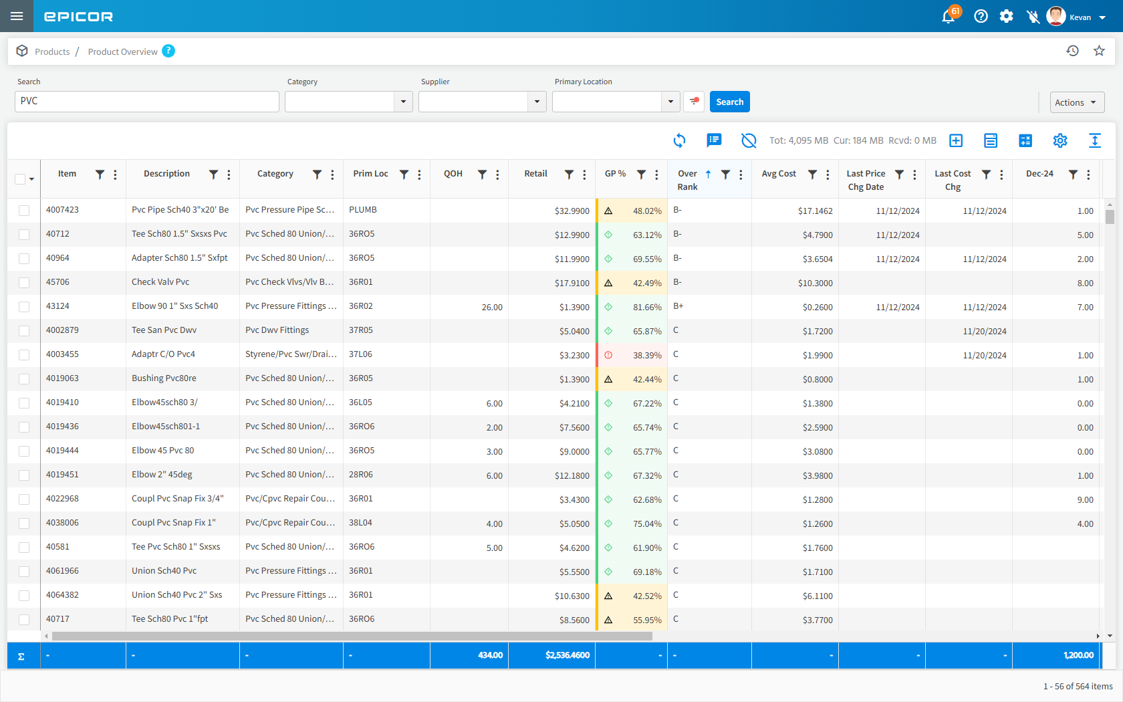
Task: Click the refresh grid icon
Action: click(679, 140)
